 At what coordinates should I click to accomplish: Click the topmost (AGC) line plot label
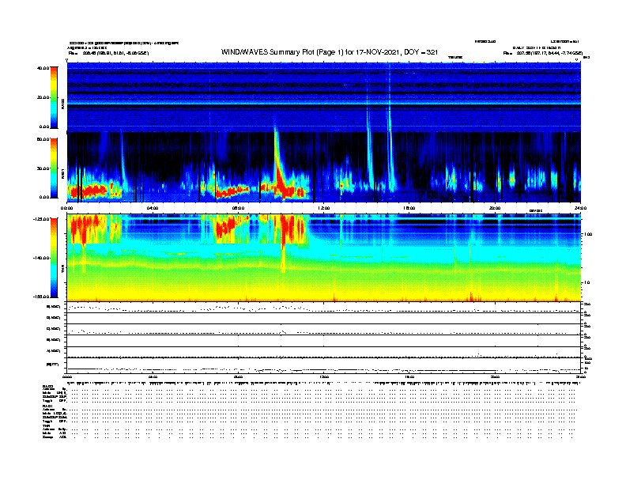[54, 307]
